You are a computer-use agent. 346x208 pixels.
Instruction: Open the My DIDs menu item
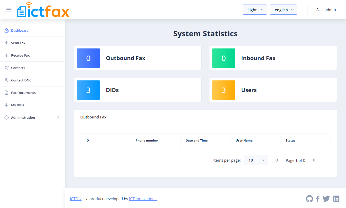coord(32,105)
